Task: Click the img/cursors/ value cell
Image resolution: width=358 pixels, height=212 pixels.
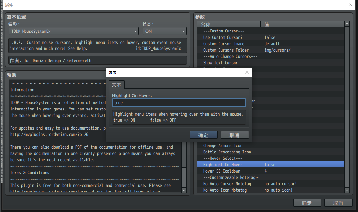Action: coord(277,50)
